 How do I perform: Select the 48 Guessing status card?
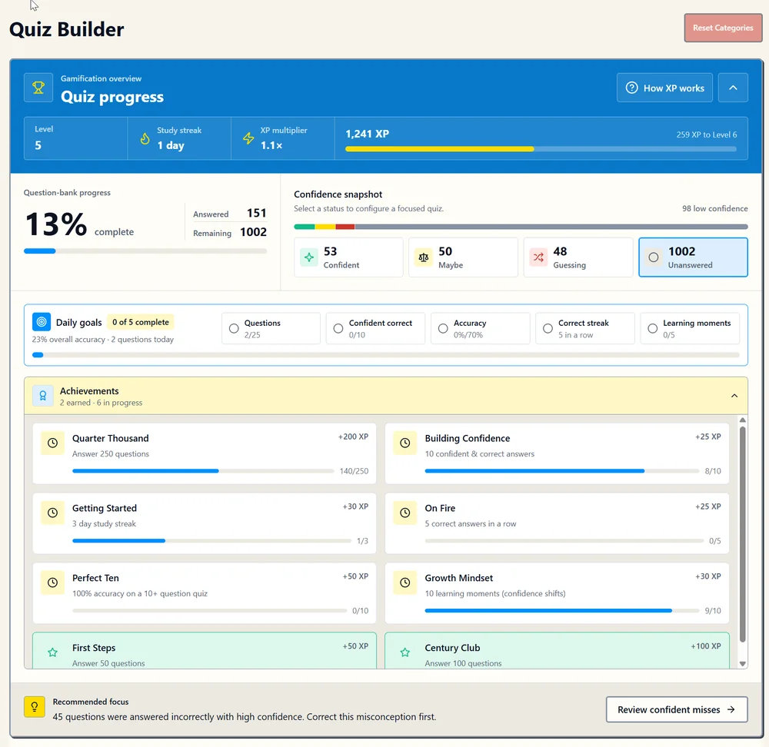coord(578,257)
